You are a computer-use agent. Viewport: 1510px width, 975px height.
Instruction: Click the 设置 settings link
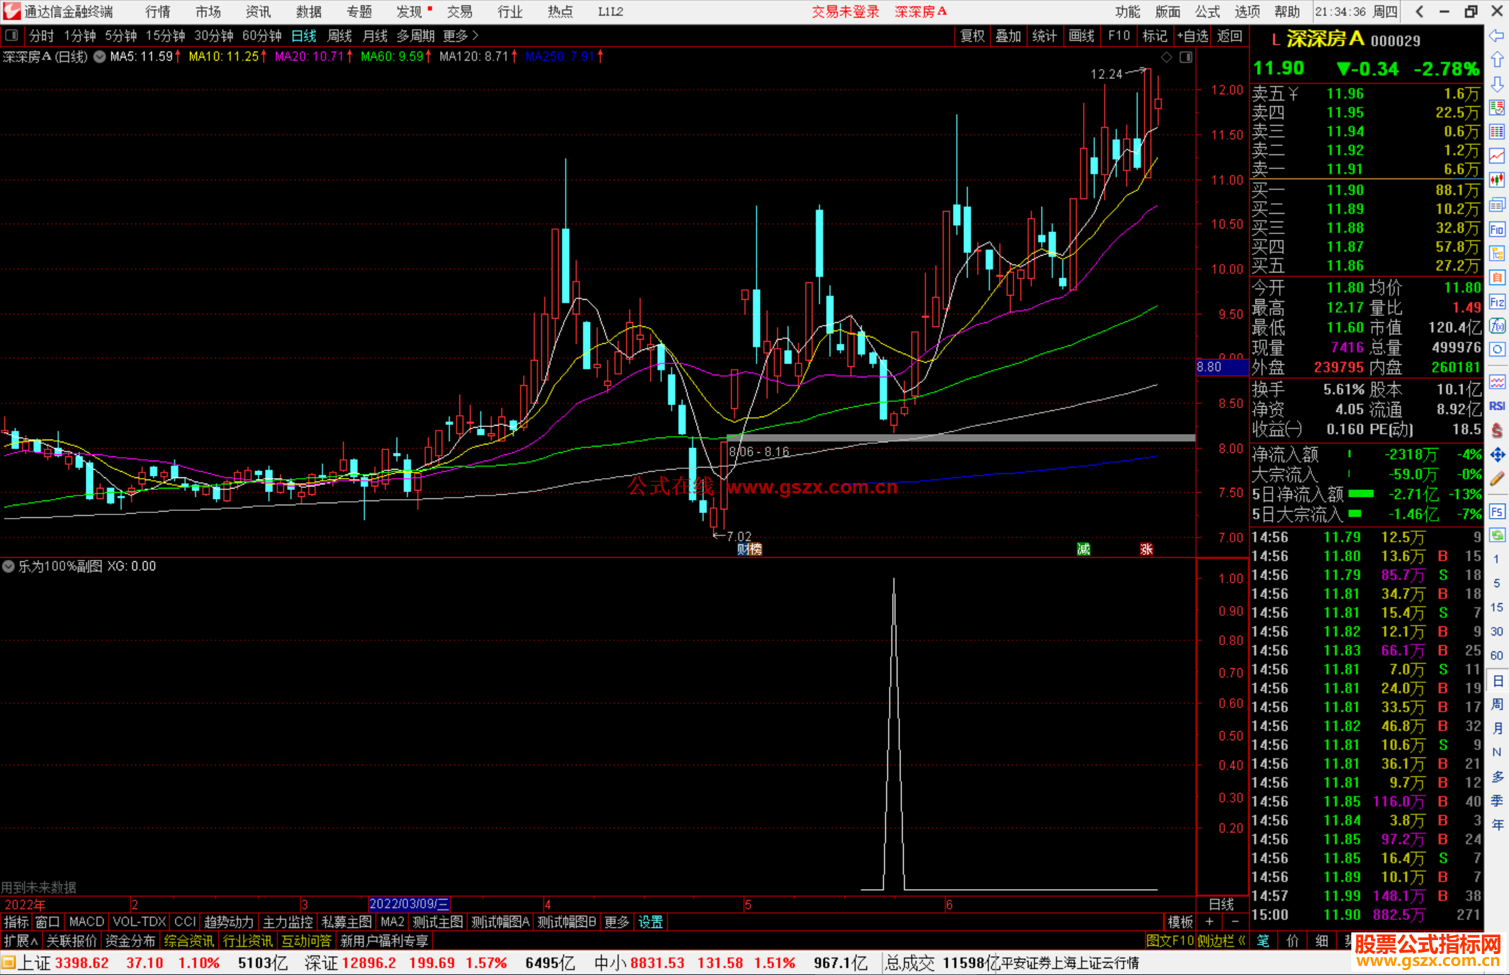(651, 922)
